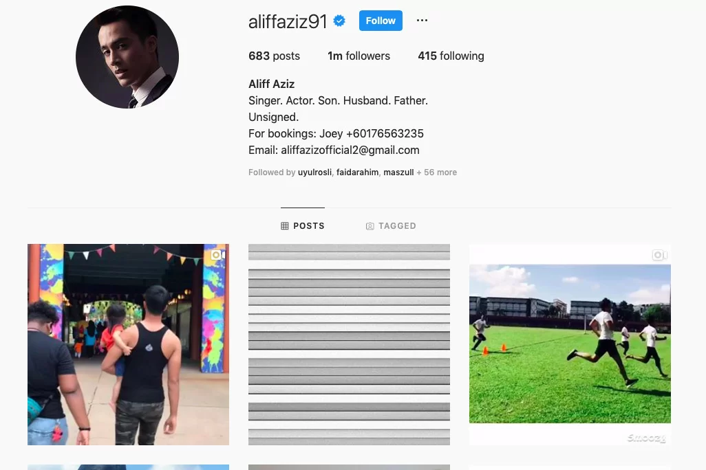The width and height of the screenshot is (706, 470).
Task: Expand the + 56 more followers list
Action: point(436,172)
